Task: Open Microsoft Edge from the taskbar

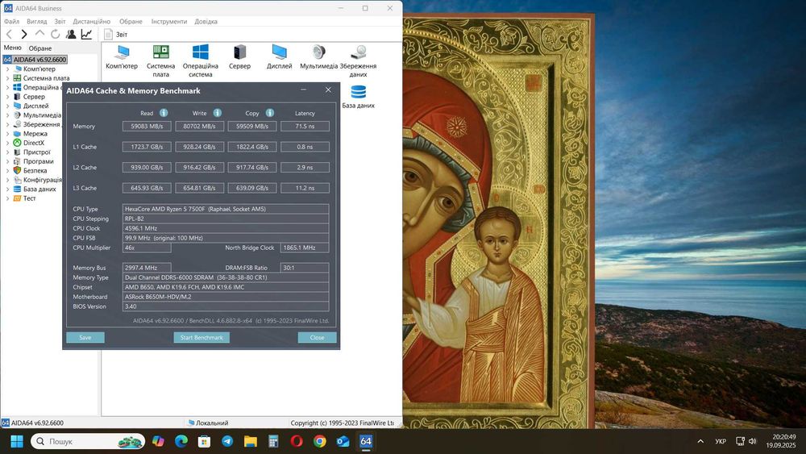Action: pos(181,441)
